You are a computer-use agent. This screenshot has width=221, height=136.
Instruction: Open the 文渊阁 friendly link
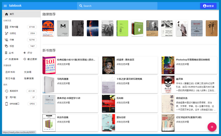[x=28, y=72]
